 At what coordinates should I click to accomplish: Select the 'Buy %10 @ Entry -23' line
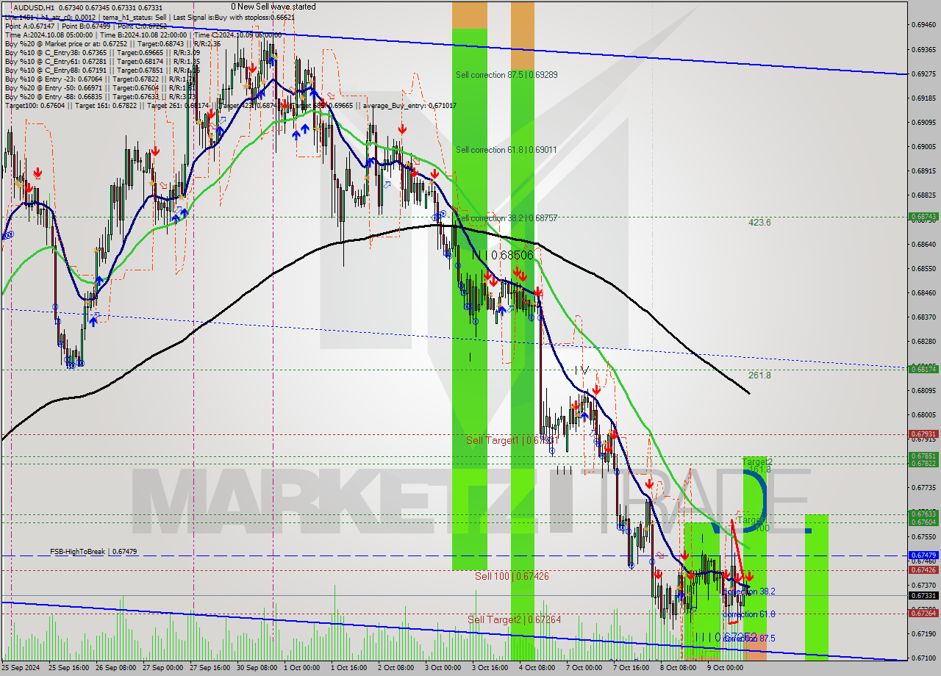click(100, 79)
